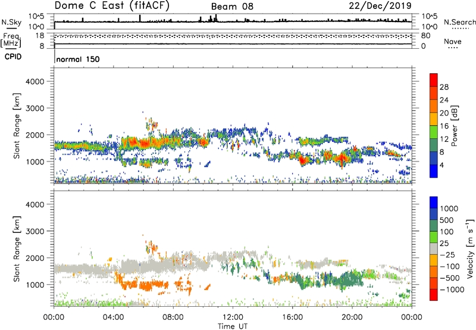
Task: Select the "Beam 08" label
Action: pos(232,7)
